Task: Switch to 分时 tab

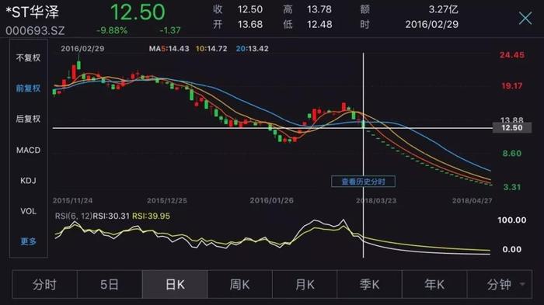Action: point(45,285)
